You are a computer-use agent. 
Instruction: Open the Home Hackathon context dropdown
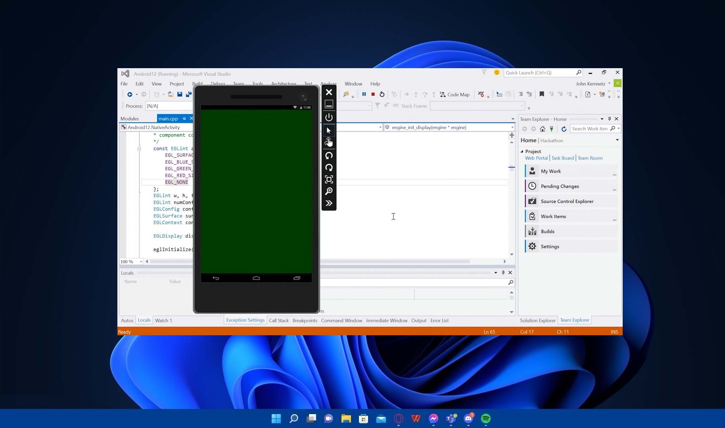coord(617,140)
